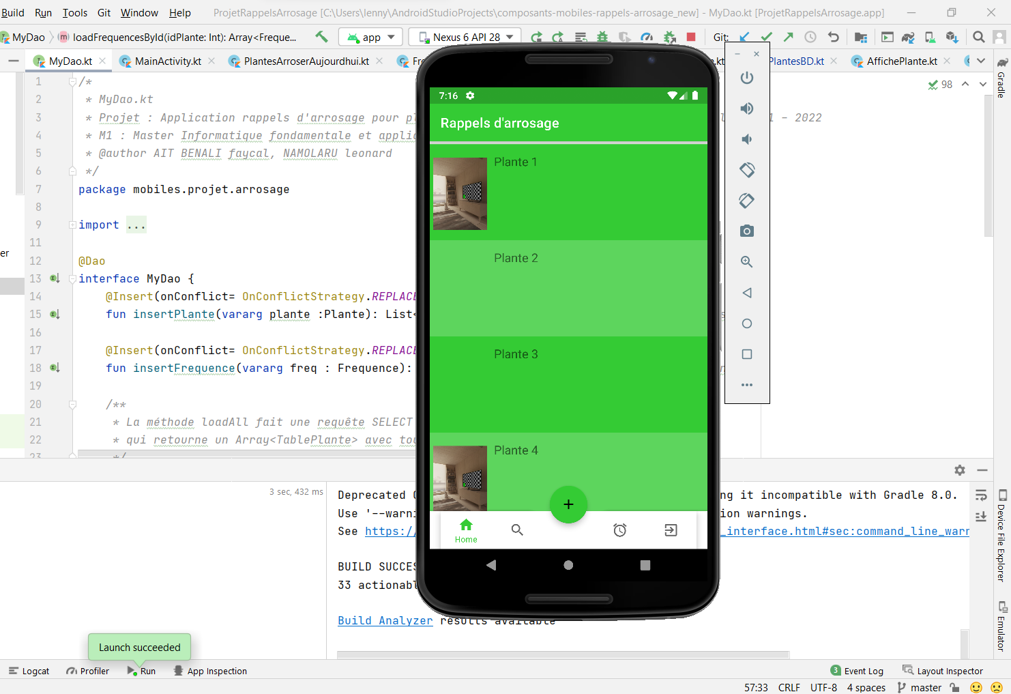Open the Tools menu

[75, 12]
